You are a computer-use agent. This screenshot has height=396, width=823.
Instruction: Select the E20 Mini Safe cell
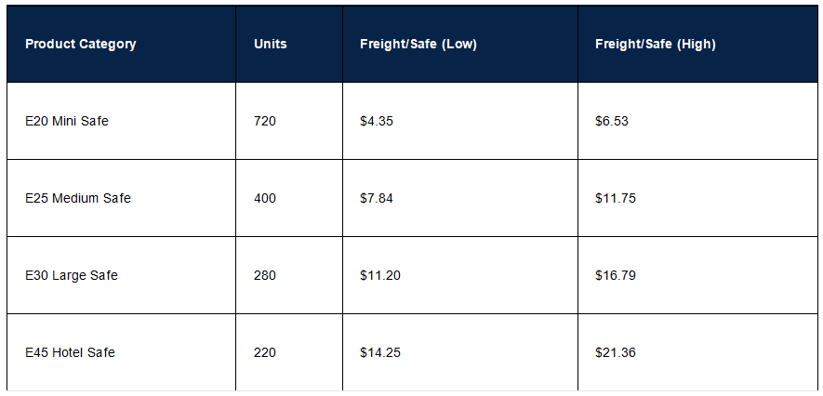click(121, 121)
